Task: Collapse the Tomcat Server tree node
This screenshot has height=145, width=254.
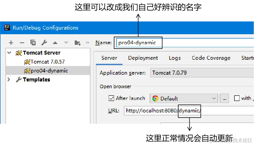Action: click(x=9, y=53)
